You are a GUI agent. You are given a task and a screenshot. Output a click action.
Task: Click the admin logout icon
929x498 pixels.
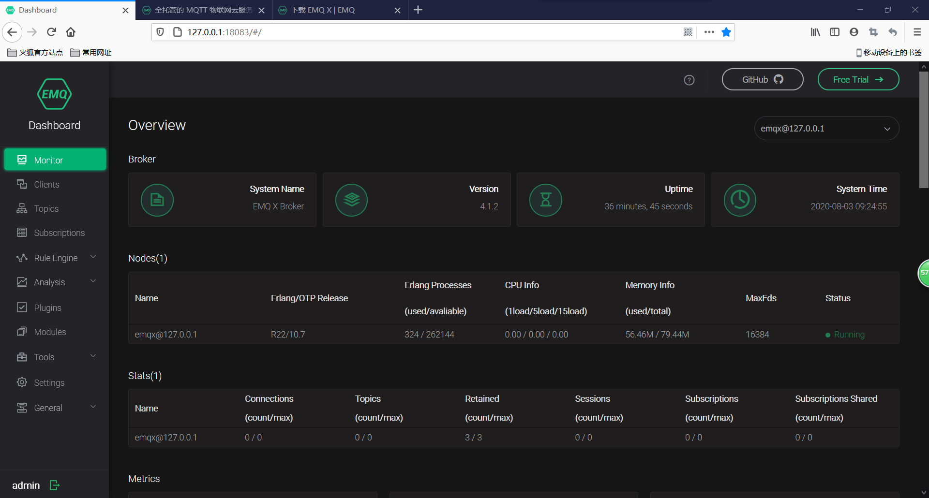[55, 485]
